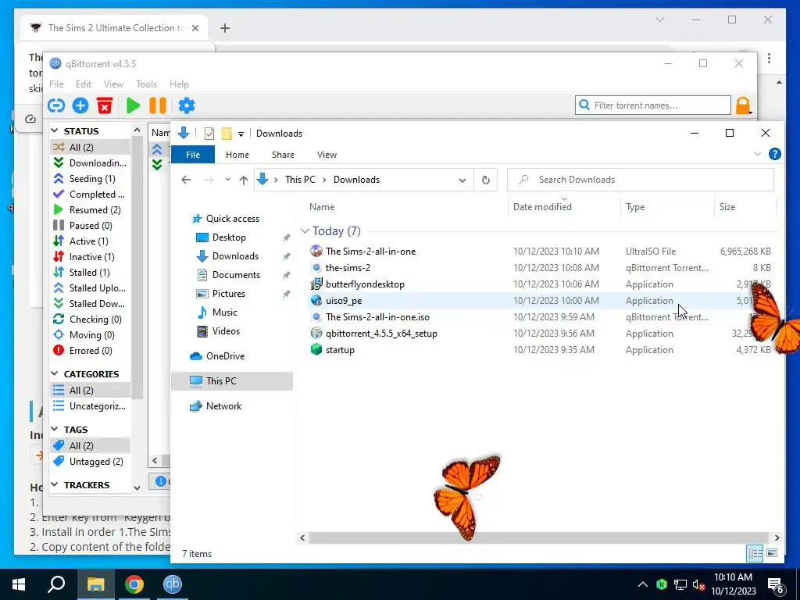
Task: Open Chrome from the taskbar
Action: 134,584
